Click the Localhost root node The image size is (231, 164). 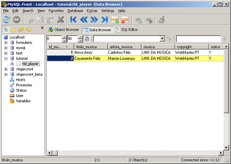17,37
